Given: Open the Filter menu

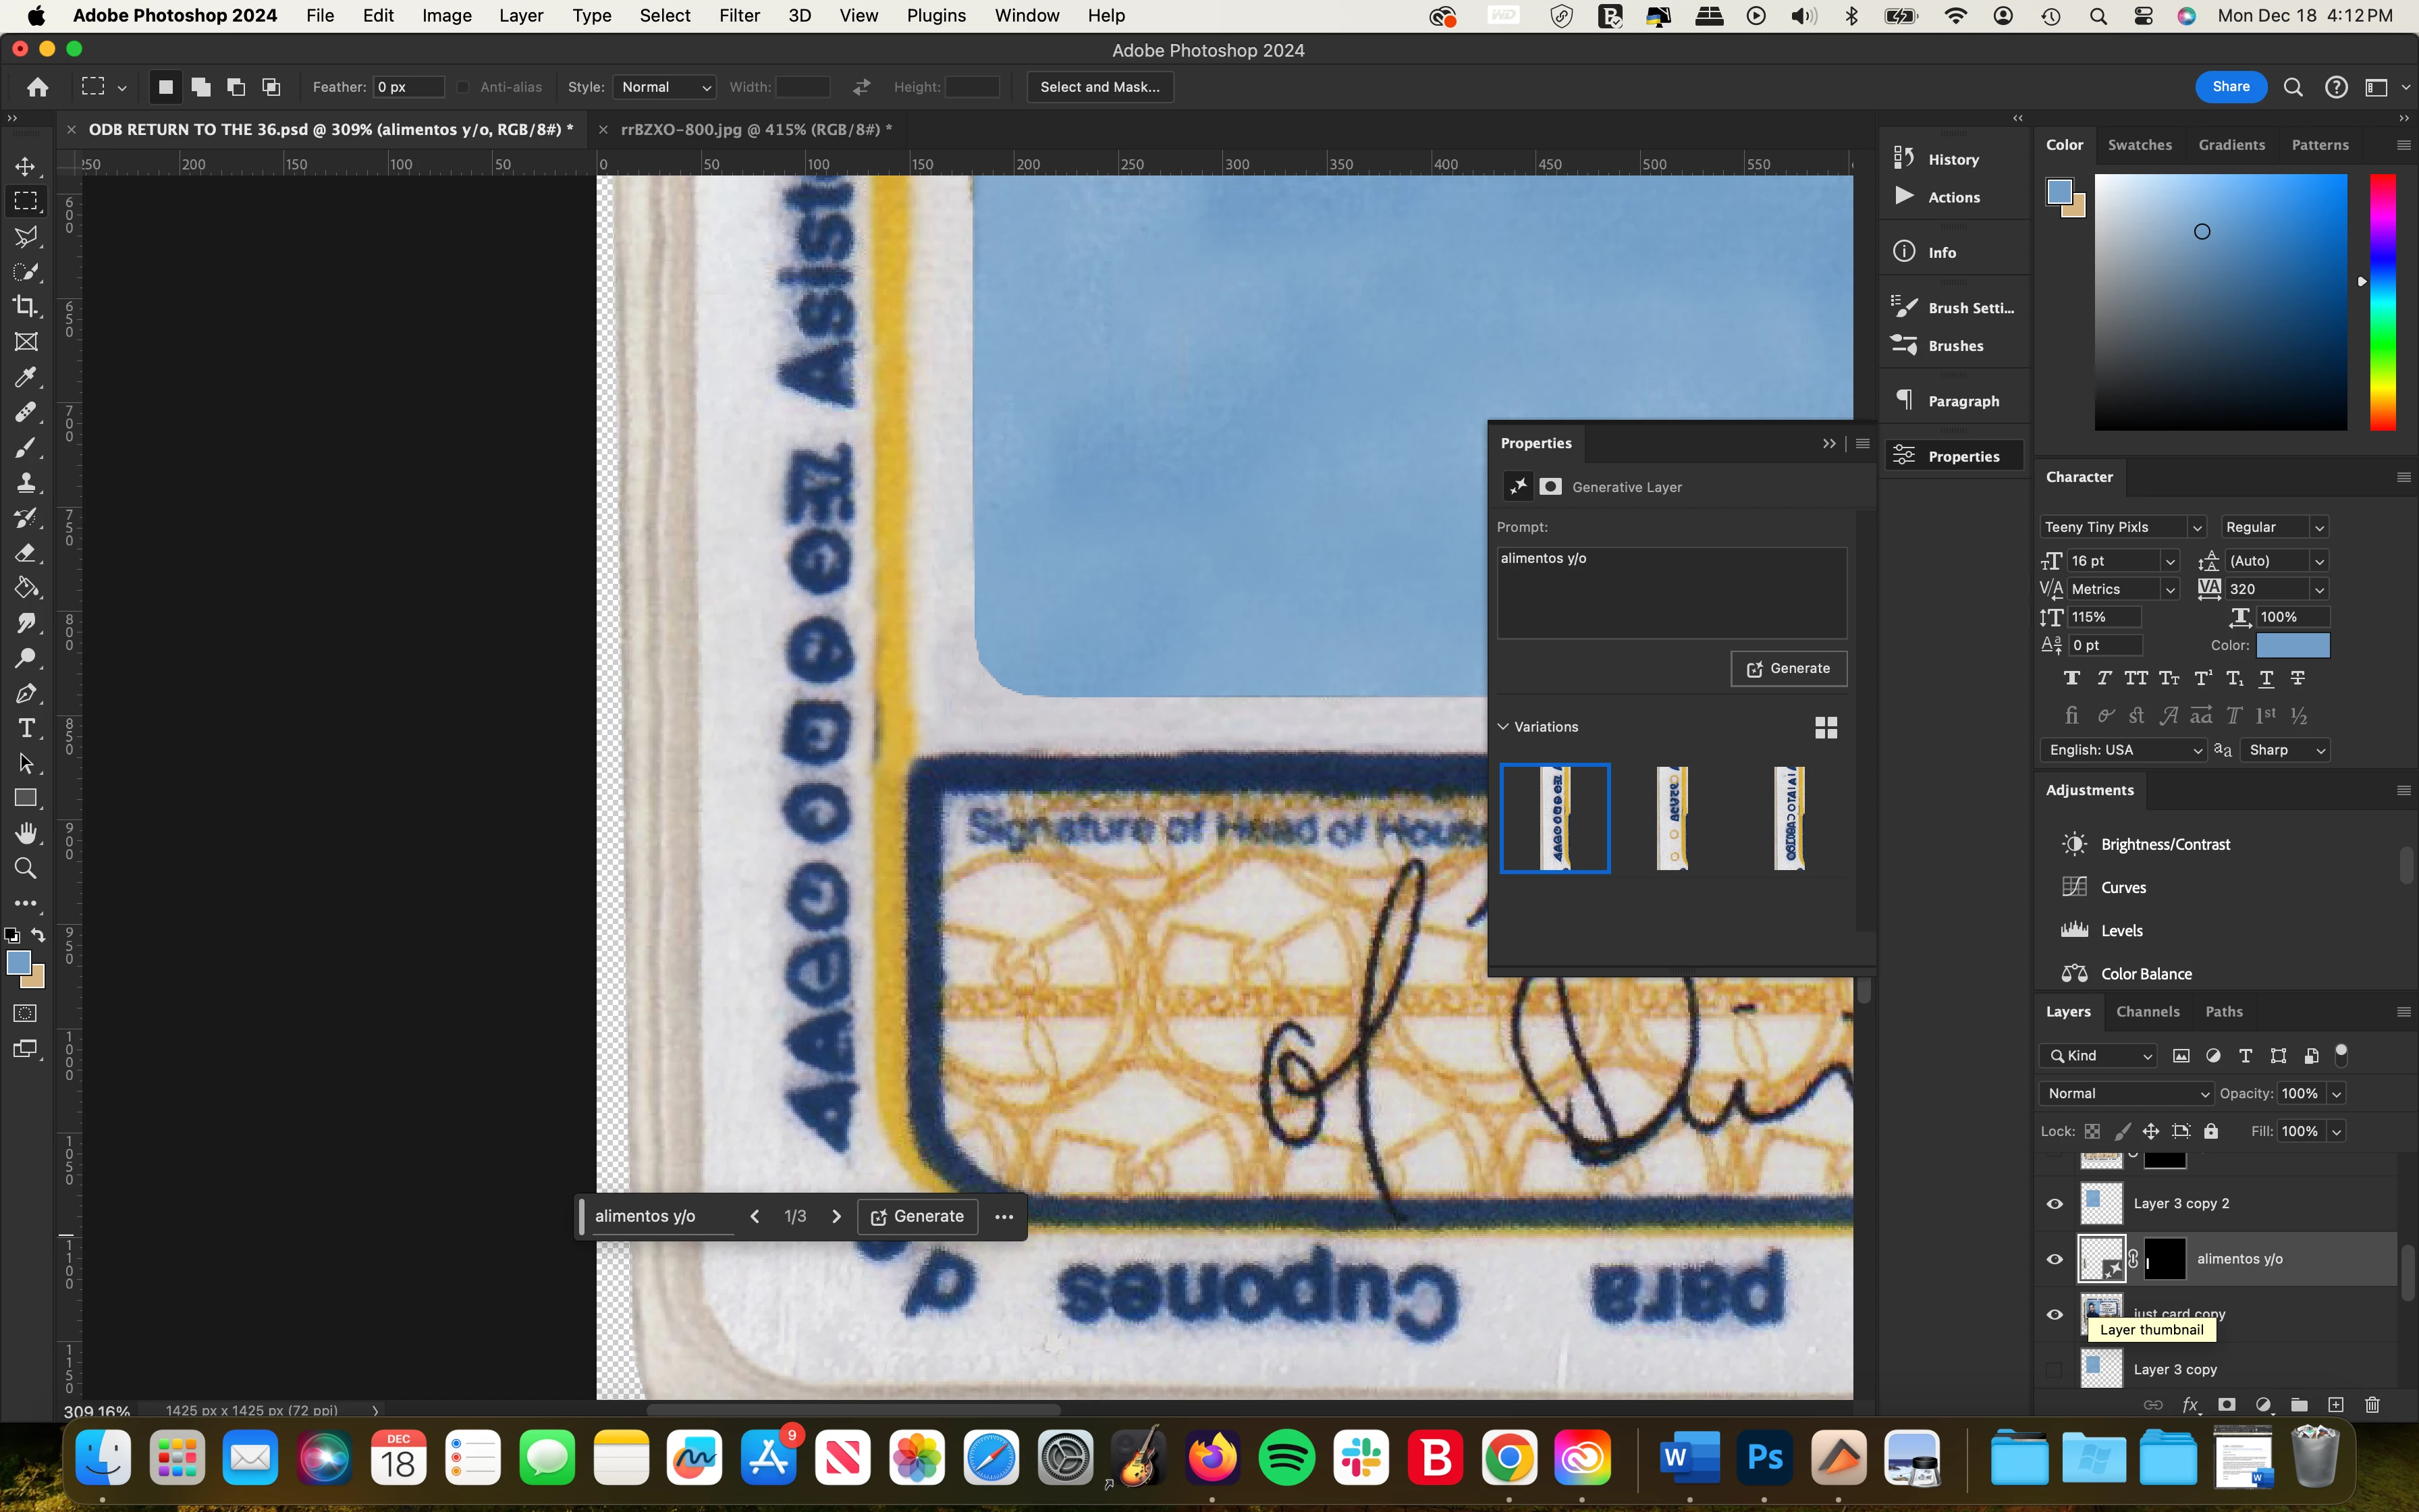Looking at the screenshot, I should (738, 16).
